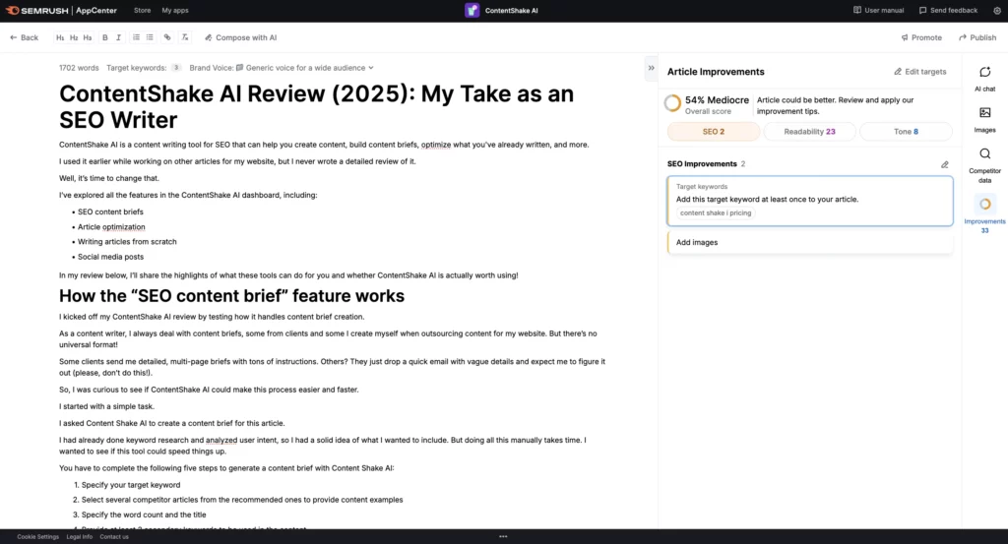This screenshot has width=1008, height=544.
Task: Open Brand Voice dropdown
Action: tap(282, 68)
